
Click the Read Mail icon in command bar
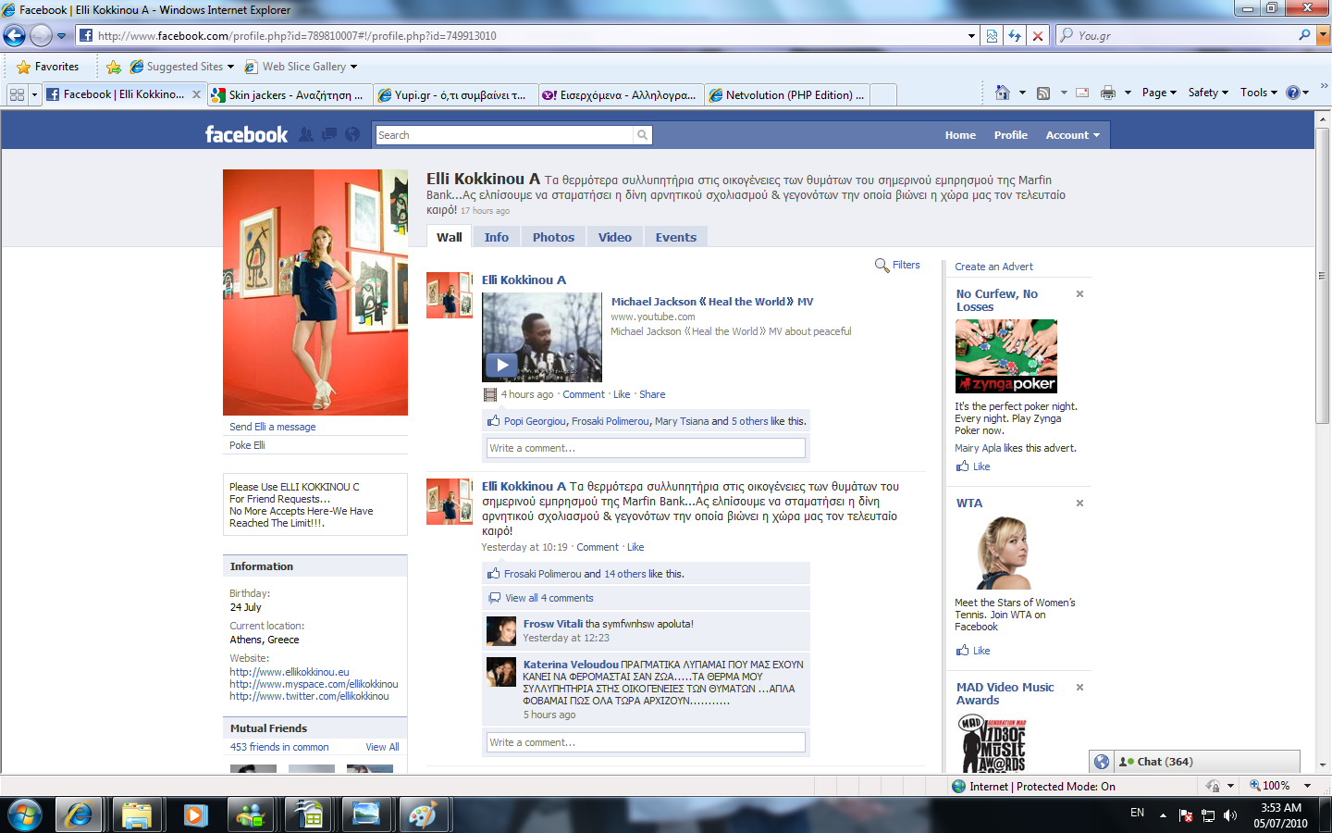click(1082, 93)
